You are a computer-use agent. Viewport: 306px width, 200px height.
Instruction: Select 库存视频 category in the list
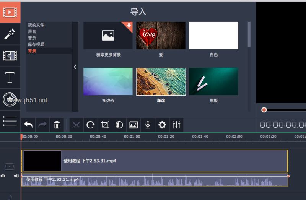(x=36, y=44)
